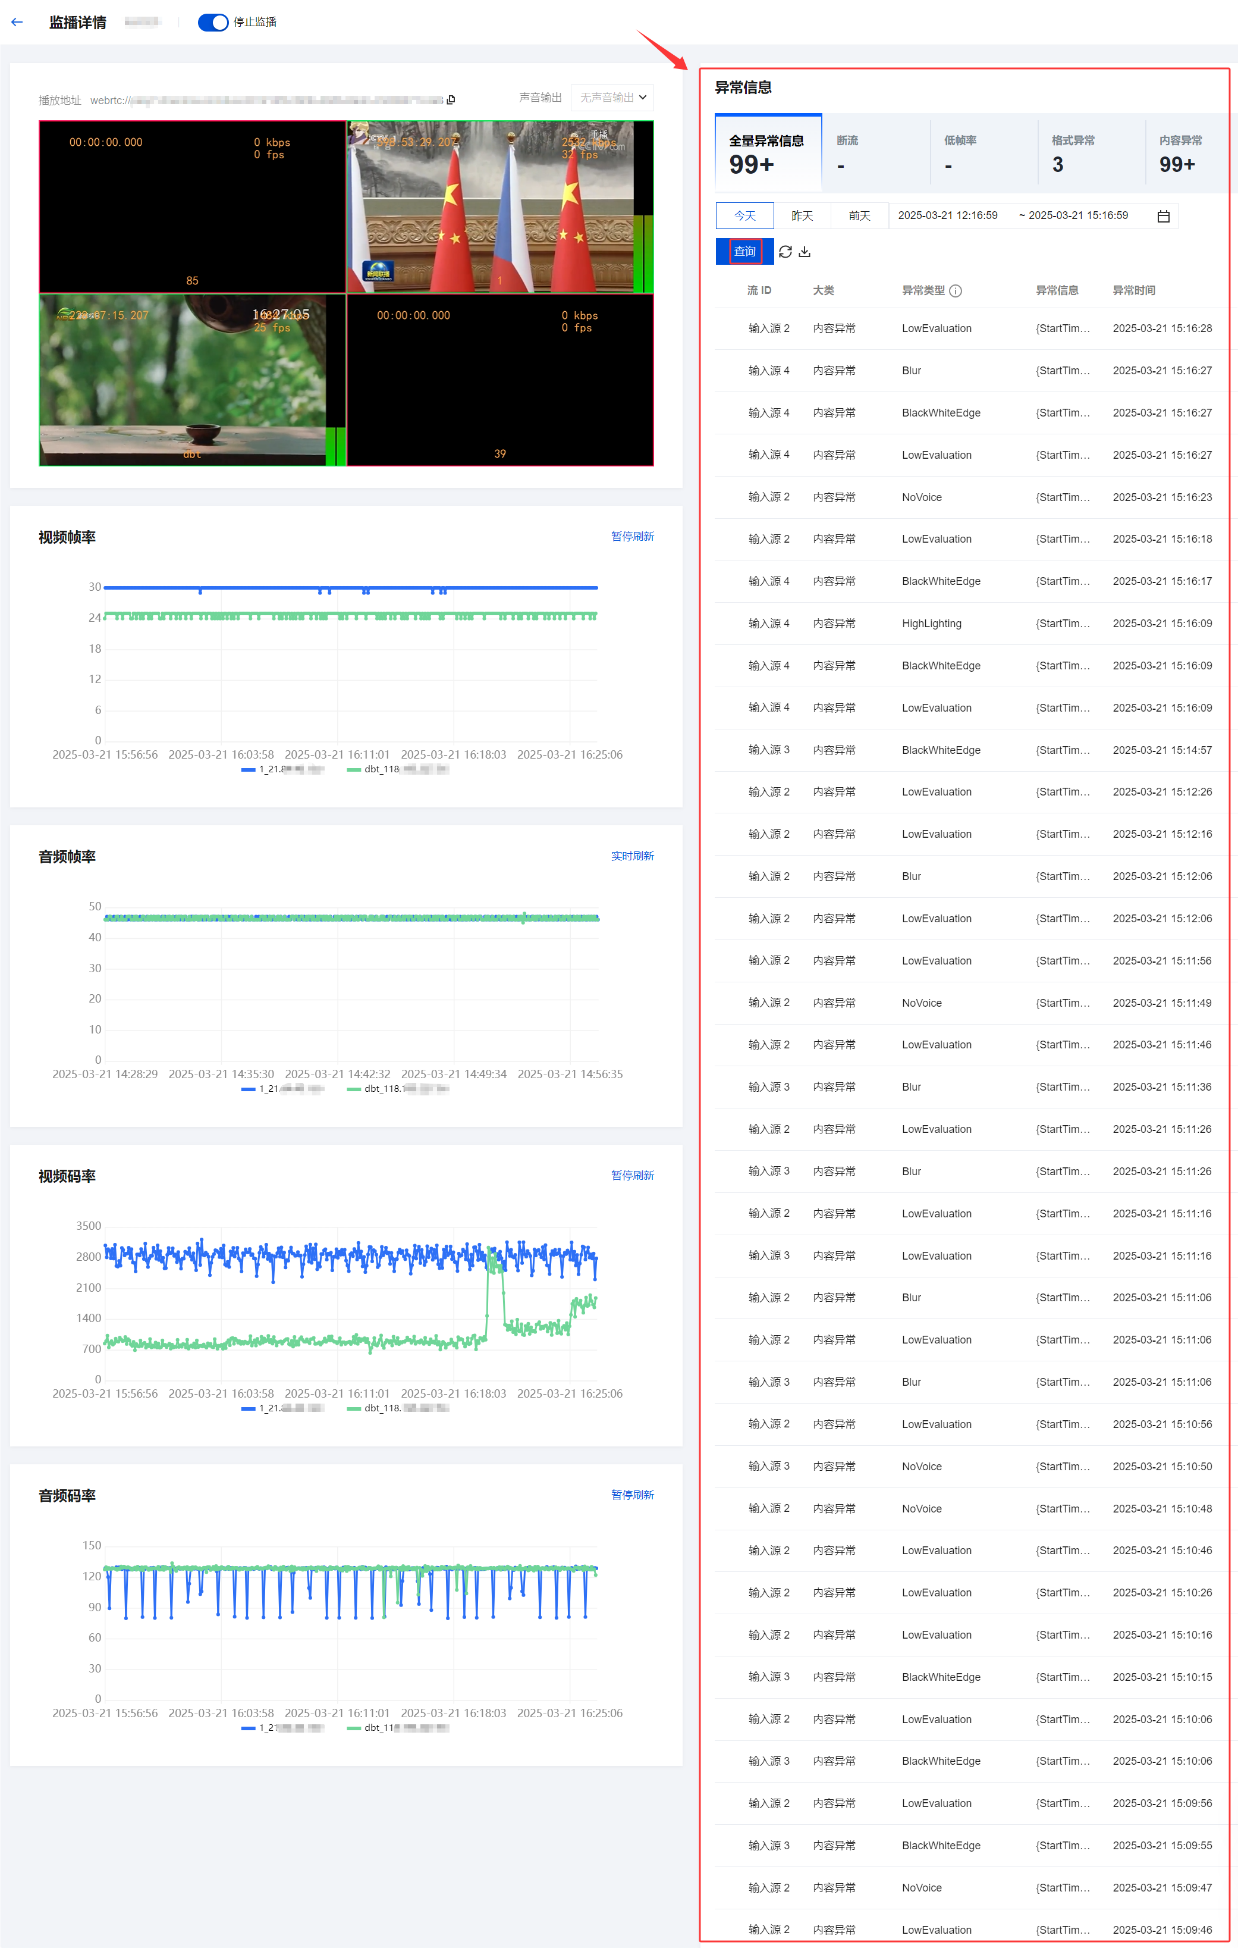
Task: Click the 查询 query button
Action: click(744, 252)
